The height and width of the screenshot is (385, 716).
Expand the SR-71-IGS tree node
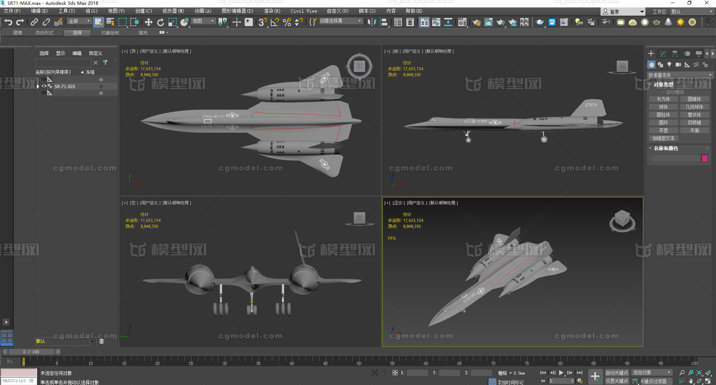38,86
